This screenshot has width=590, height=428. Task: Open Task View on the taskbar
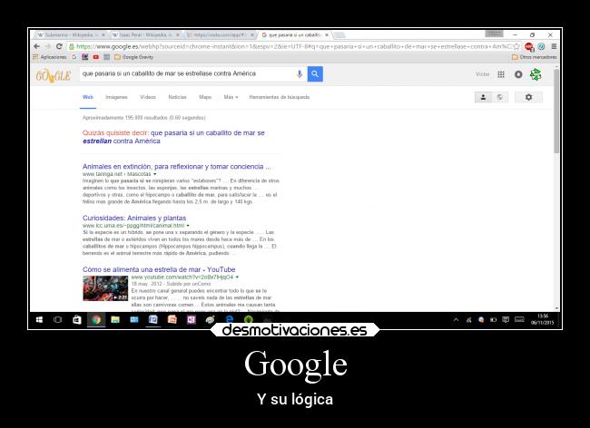coord(57,320)
